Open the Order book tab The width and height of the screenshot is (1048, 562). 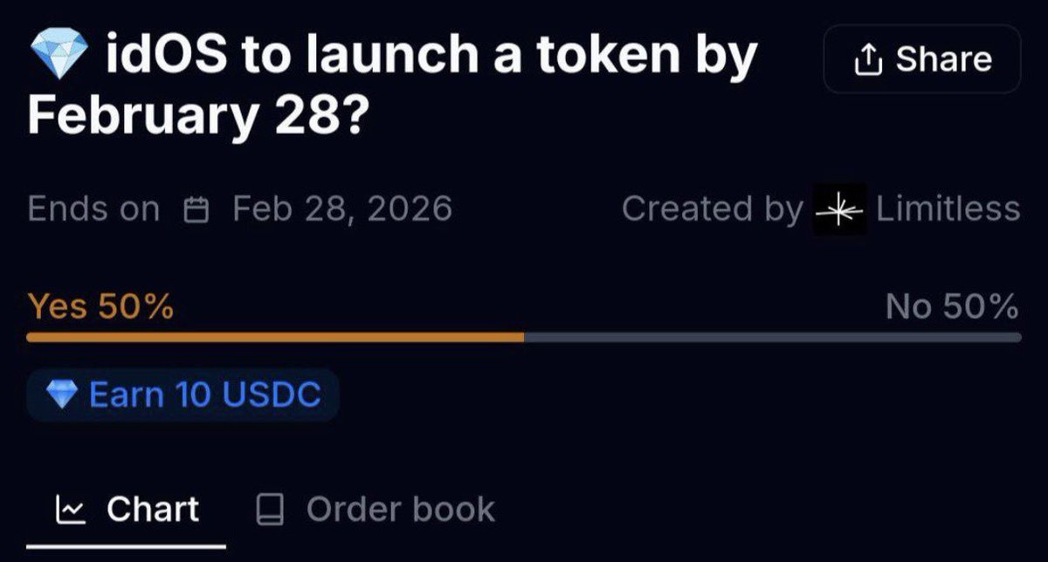(400, 510)
